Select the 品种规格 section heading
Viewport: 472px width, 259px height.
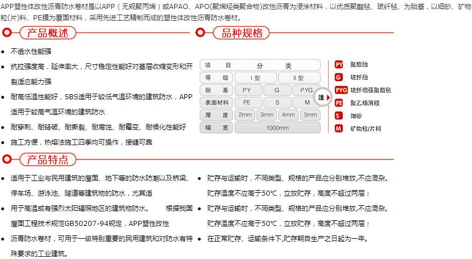[242, 33]
